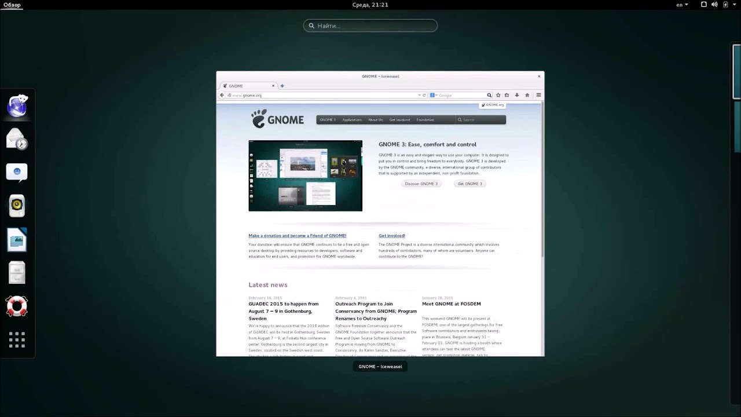Open Foundation site menu item
741x417 pixels.
point(425,120)
